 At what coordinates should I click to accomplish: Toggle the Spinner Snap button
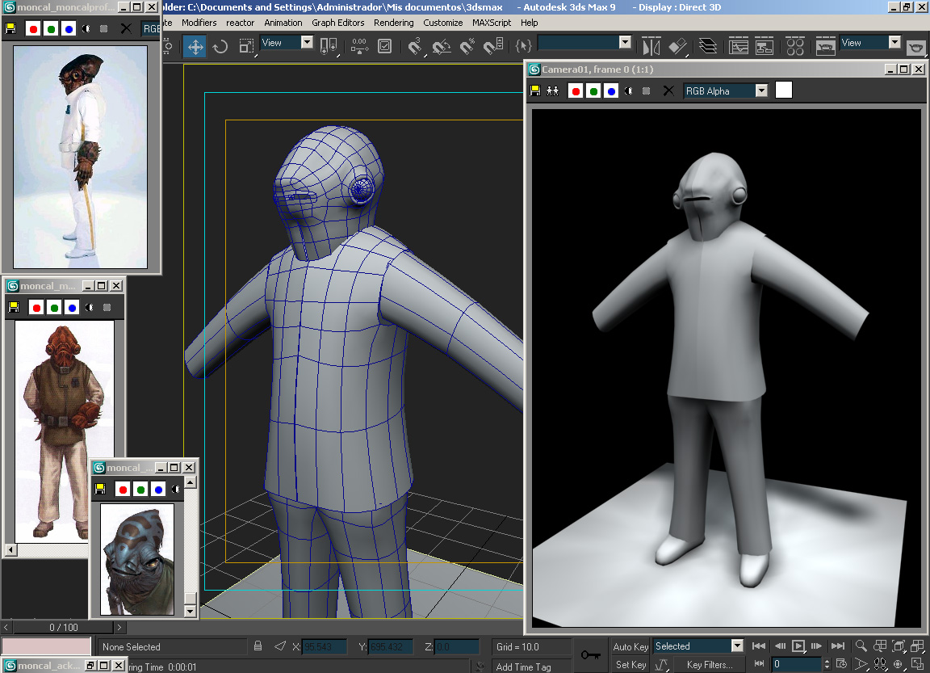493,46
